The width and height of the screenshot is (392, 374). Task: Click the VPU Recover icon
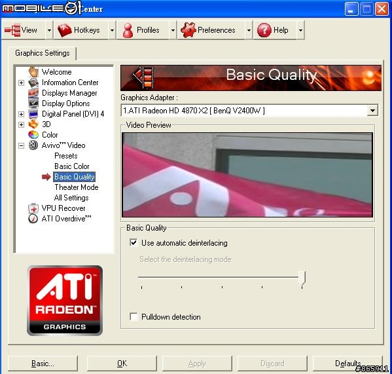pyautogui.click(x=33, y=208)
